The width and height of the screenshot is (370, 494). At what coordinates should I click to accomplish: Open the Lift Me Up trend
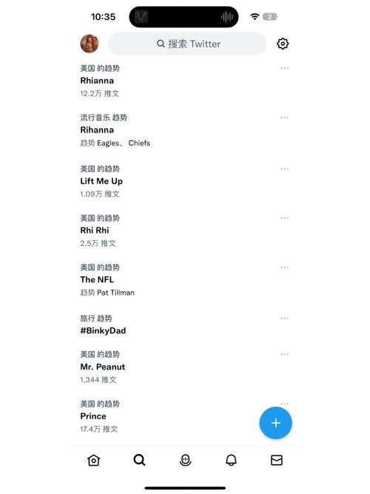[185, 181]
